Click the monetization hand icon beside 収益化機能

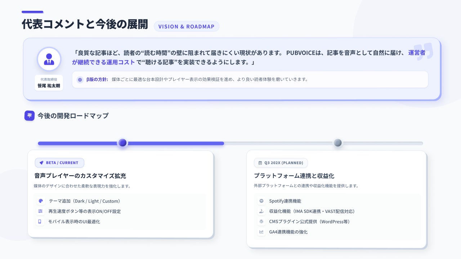pyautogui.click(x=261, y=211)
